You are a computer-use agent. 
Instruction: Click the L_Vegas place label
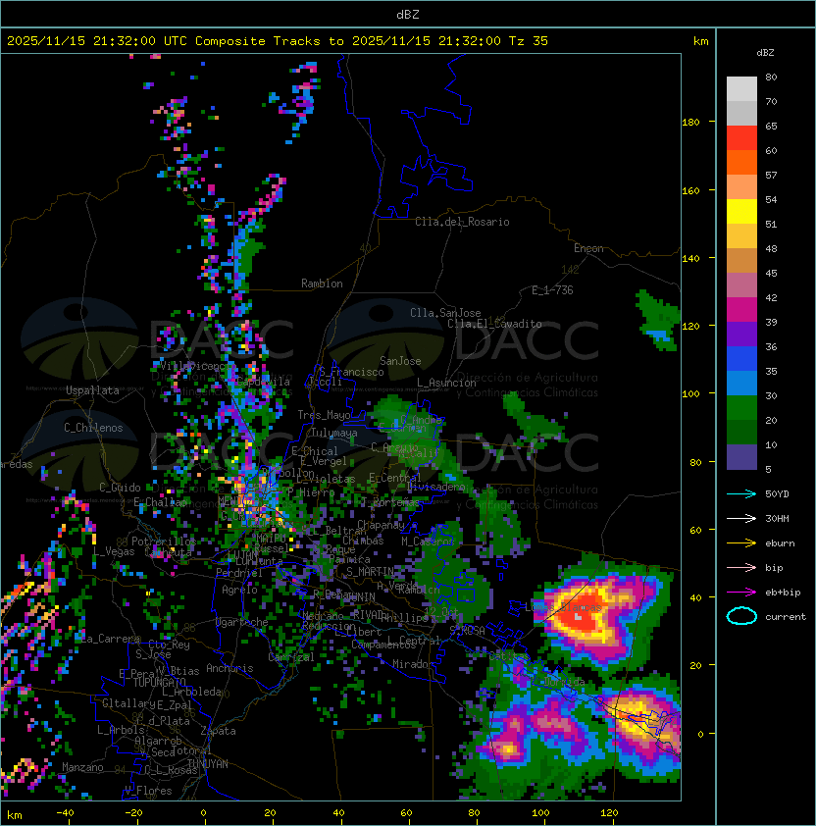(114, 551)
